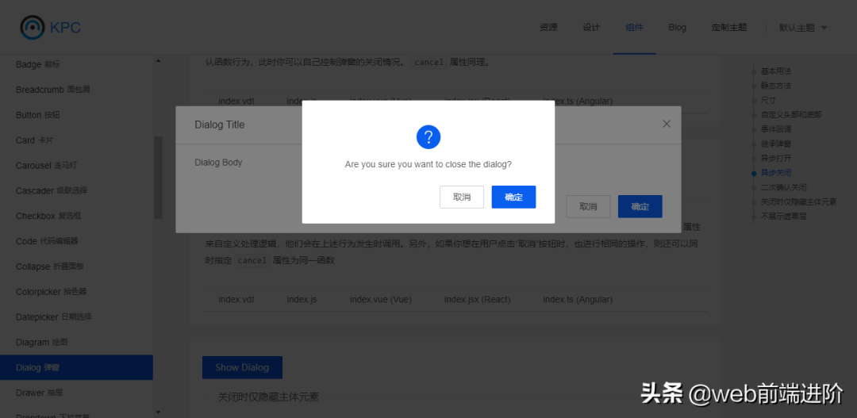Click 取消 in confirmation dialog

pos(462,197)
